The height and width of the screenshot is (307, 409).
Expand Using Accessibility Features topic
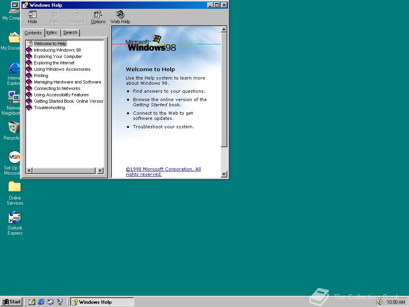coord(61,95)
